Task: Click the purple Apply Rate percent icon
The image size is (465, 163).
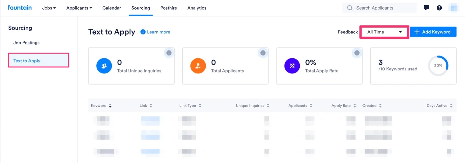Action: coord(292,66)
